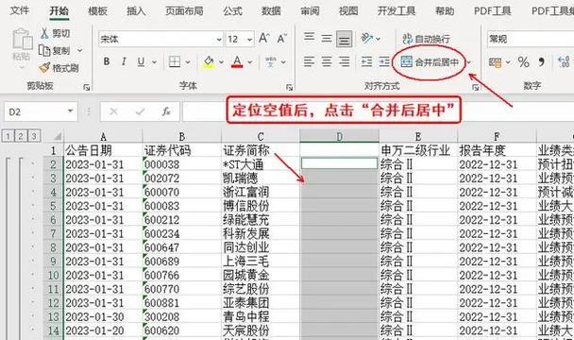Click the 合并后居中 Merge & Center button

pyautogui.click(x=430, y=62)
